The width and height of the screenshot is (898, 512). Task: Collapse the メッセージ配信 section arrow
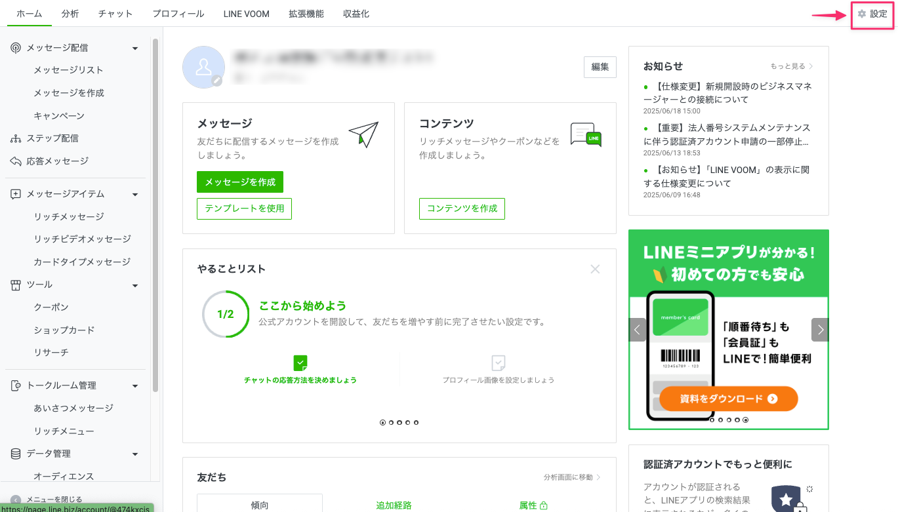(x=135, y=48)
